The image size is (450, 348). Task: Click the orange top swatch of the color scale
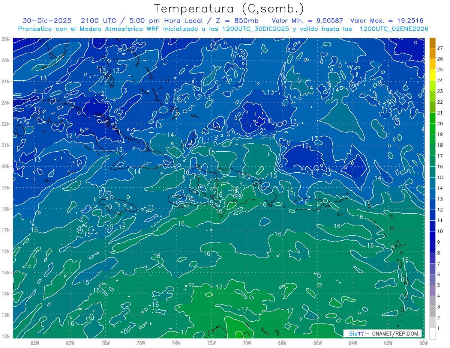click(x=432, y=43)
